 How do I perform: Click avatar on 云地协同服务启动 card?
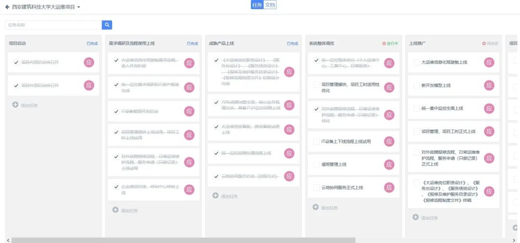pyautogui.click(x=289, y=176)
